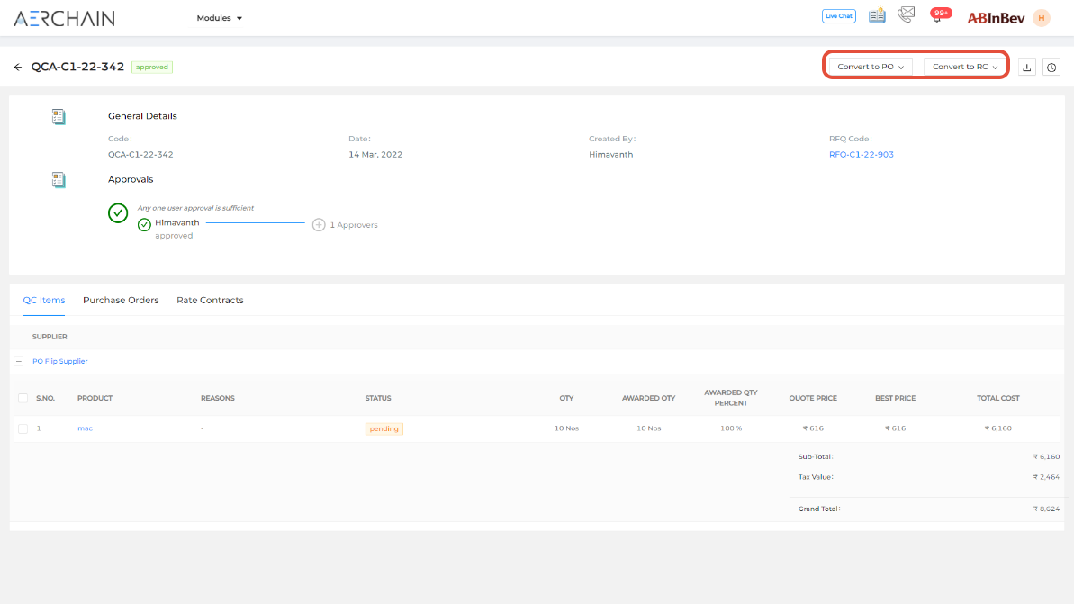Screen dimensions: 1074x604
Task: Open the notifications bell with 99+ badge
Action: [937, 16]
